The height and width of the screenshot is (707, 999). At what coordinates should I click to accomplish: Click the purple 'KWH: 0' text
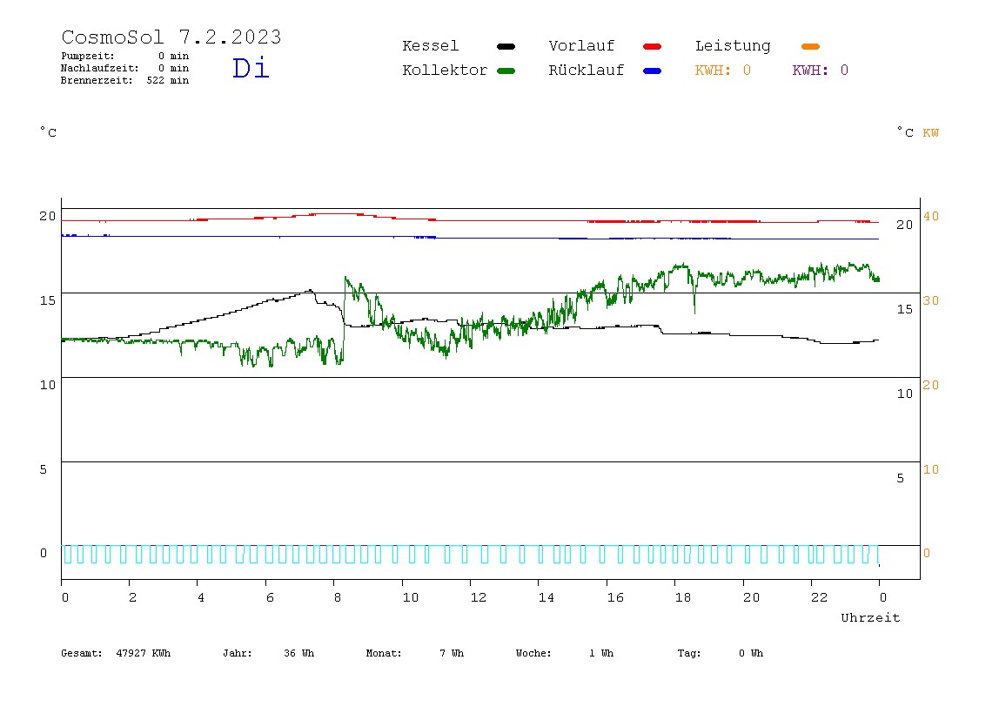coord(821,71)
